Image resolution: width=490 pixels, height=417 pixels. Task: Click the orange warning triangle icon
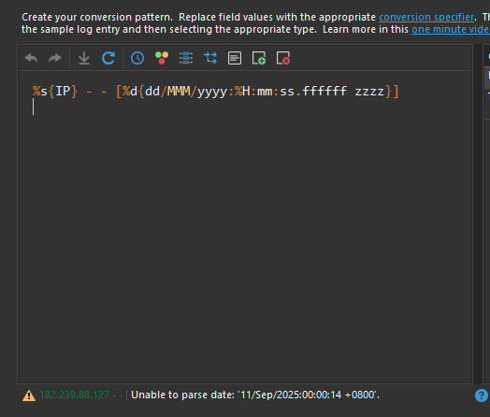[x=29, y=395]
